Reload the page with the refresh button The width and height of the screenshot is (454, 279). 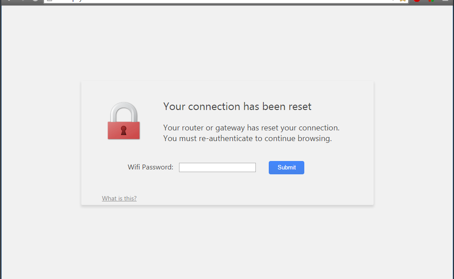click(x=35, y=1)
